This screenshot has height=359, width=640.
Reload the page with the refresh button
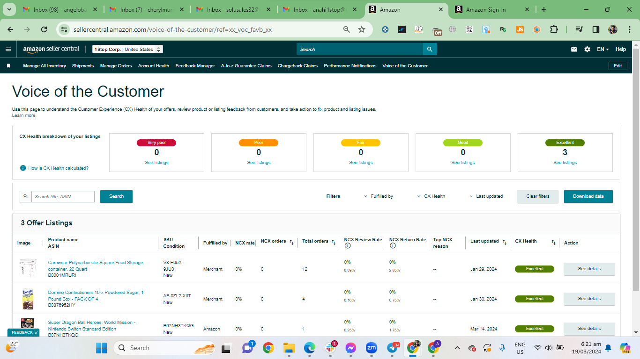pyautogui.click(x=44, y=29)
